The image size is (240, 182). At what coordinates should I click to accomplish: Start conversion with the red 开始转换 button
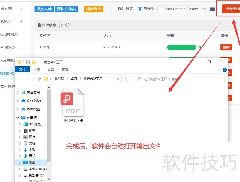(231, 9)
